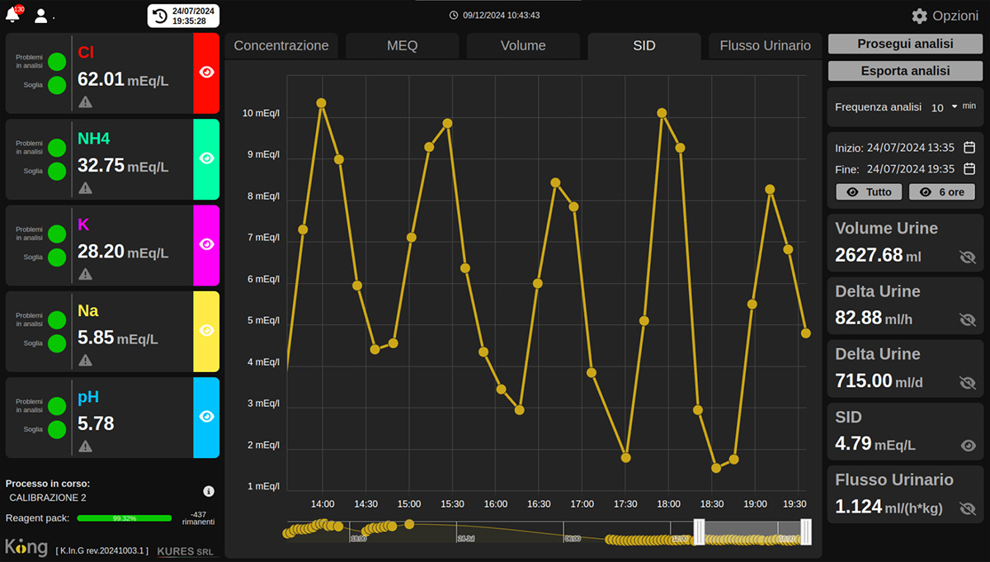Click the history timestamp 24/07/2024 button
The height and width of the screenshot is (562, 990).
(183, 16)
